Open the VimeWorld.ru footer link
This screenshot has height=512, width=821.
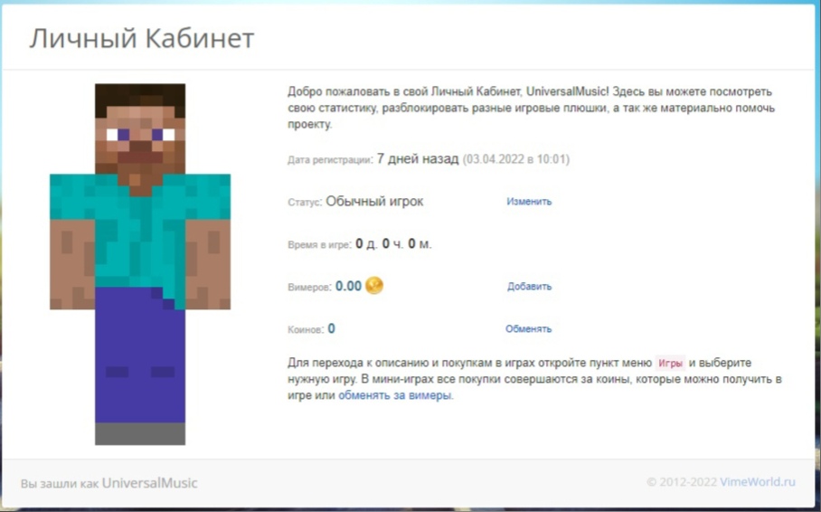click(x=758, y=482)
